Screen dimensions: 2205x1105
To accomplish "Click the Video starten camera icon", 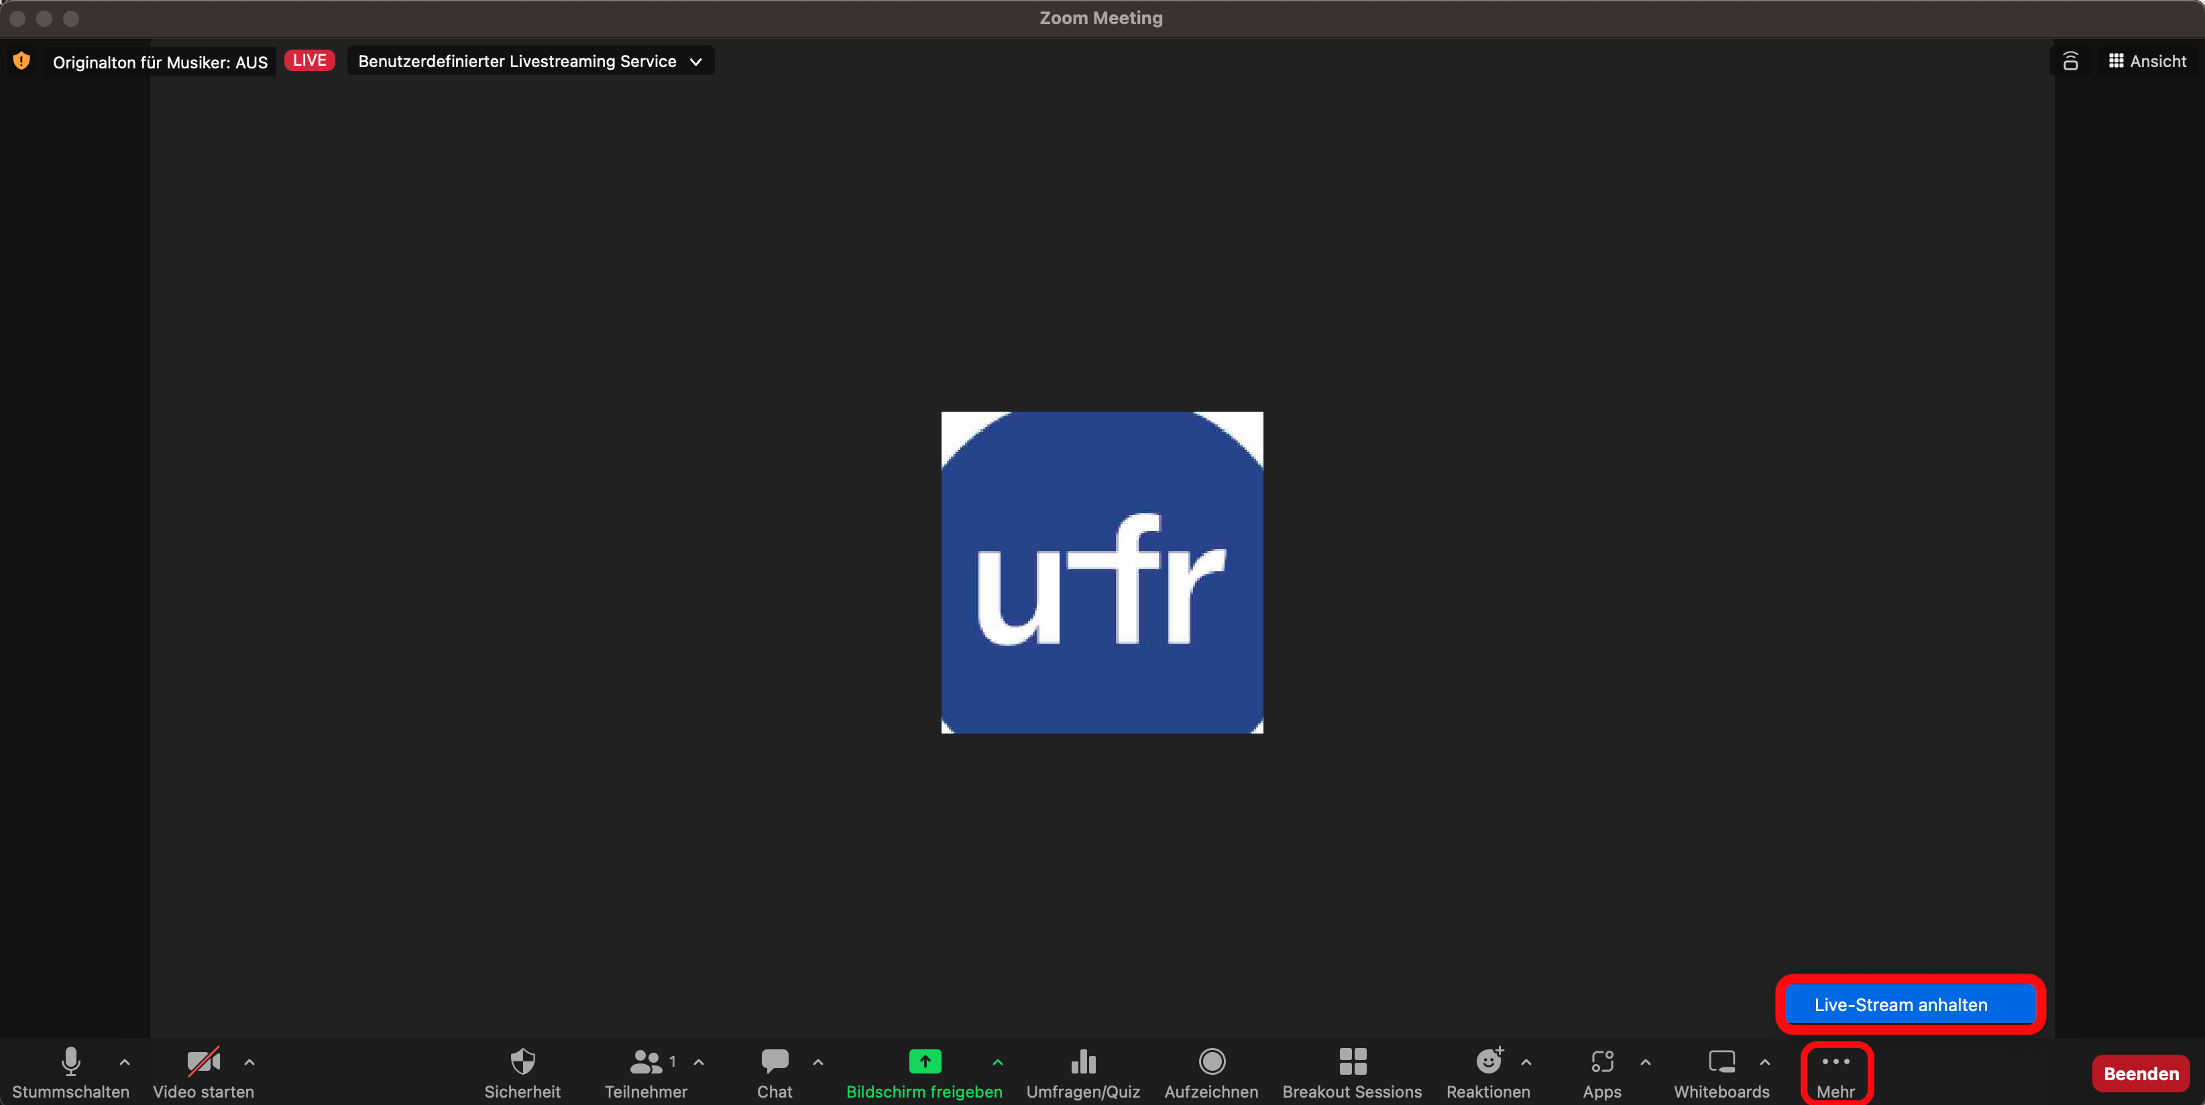I will click(x=204, y=1061).
